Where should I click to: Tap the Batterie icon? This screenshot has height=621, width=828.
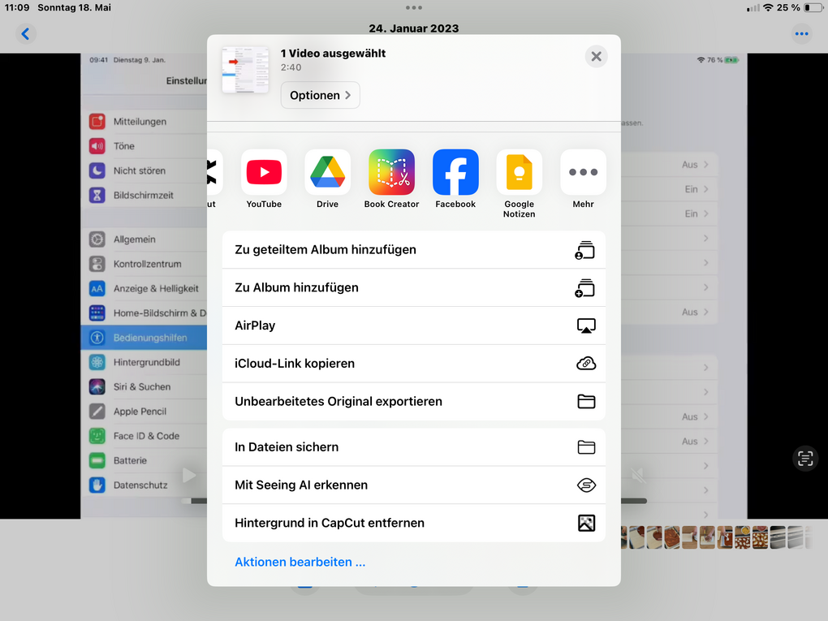pos(97,460)
